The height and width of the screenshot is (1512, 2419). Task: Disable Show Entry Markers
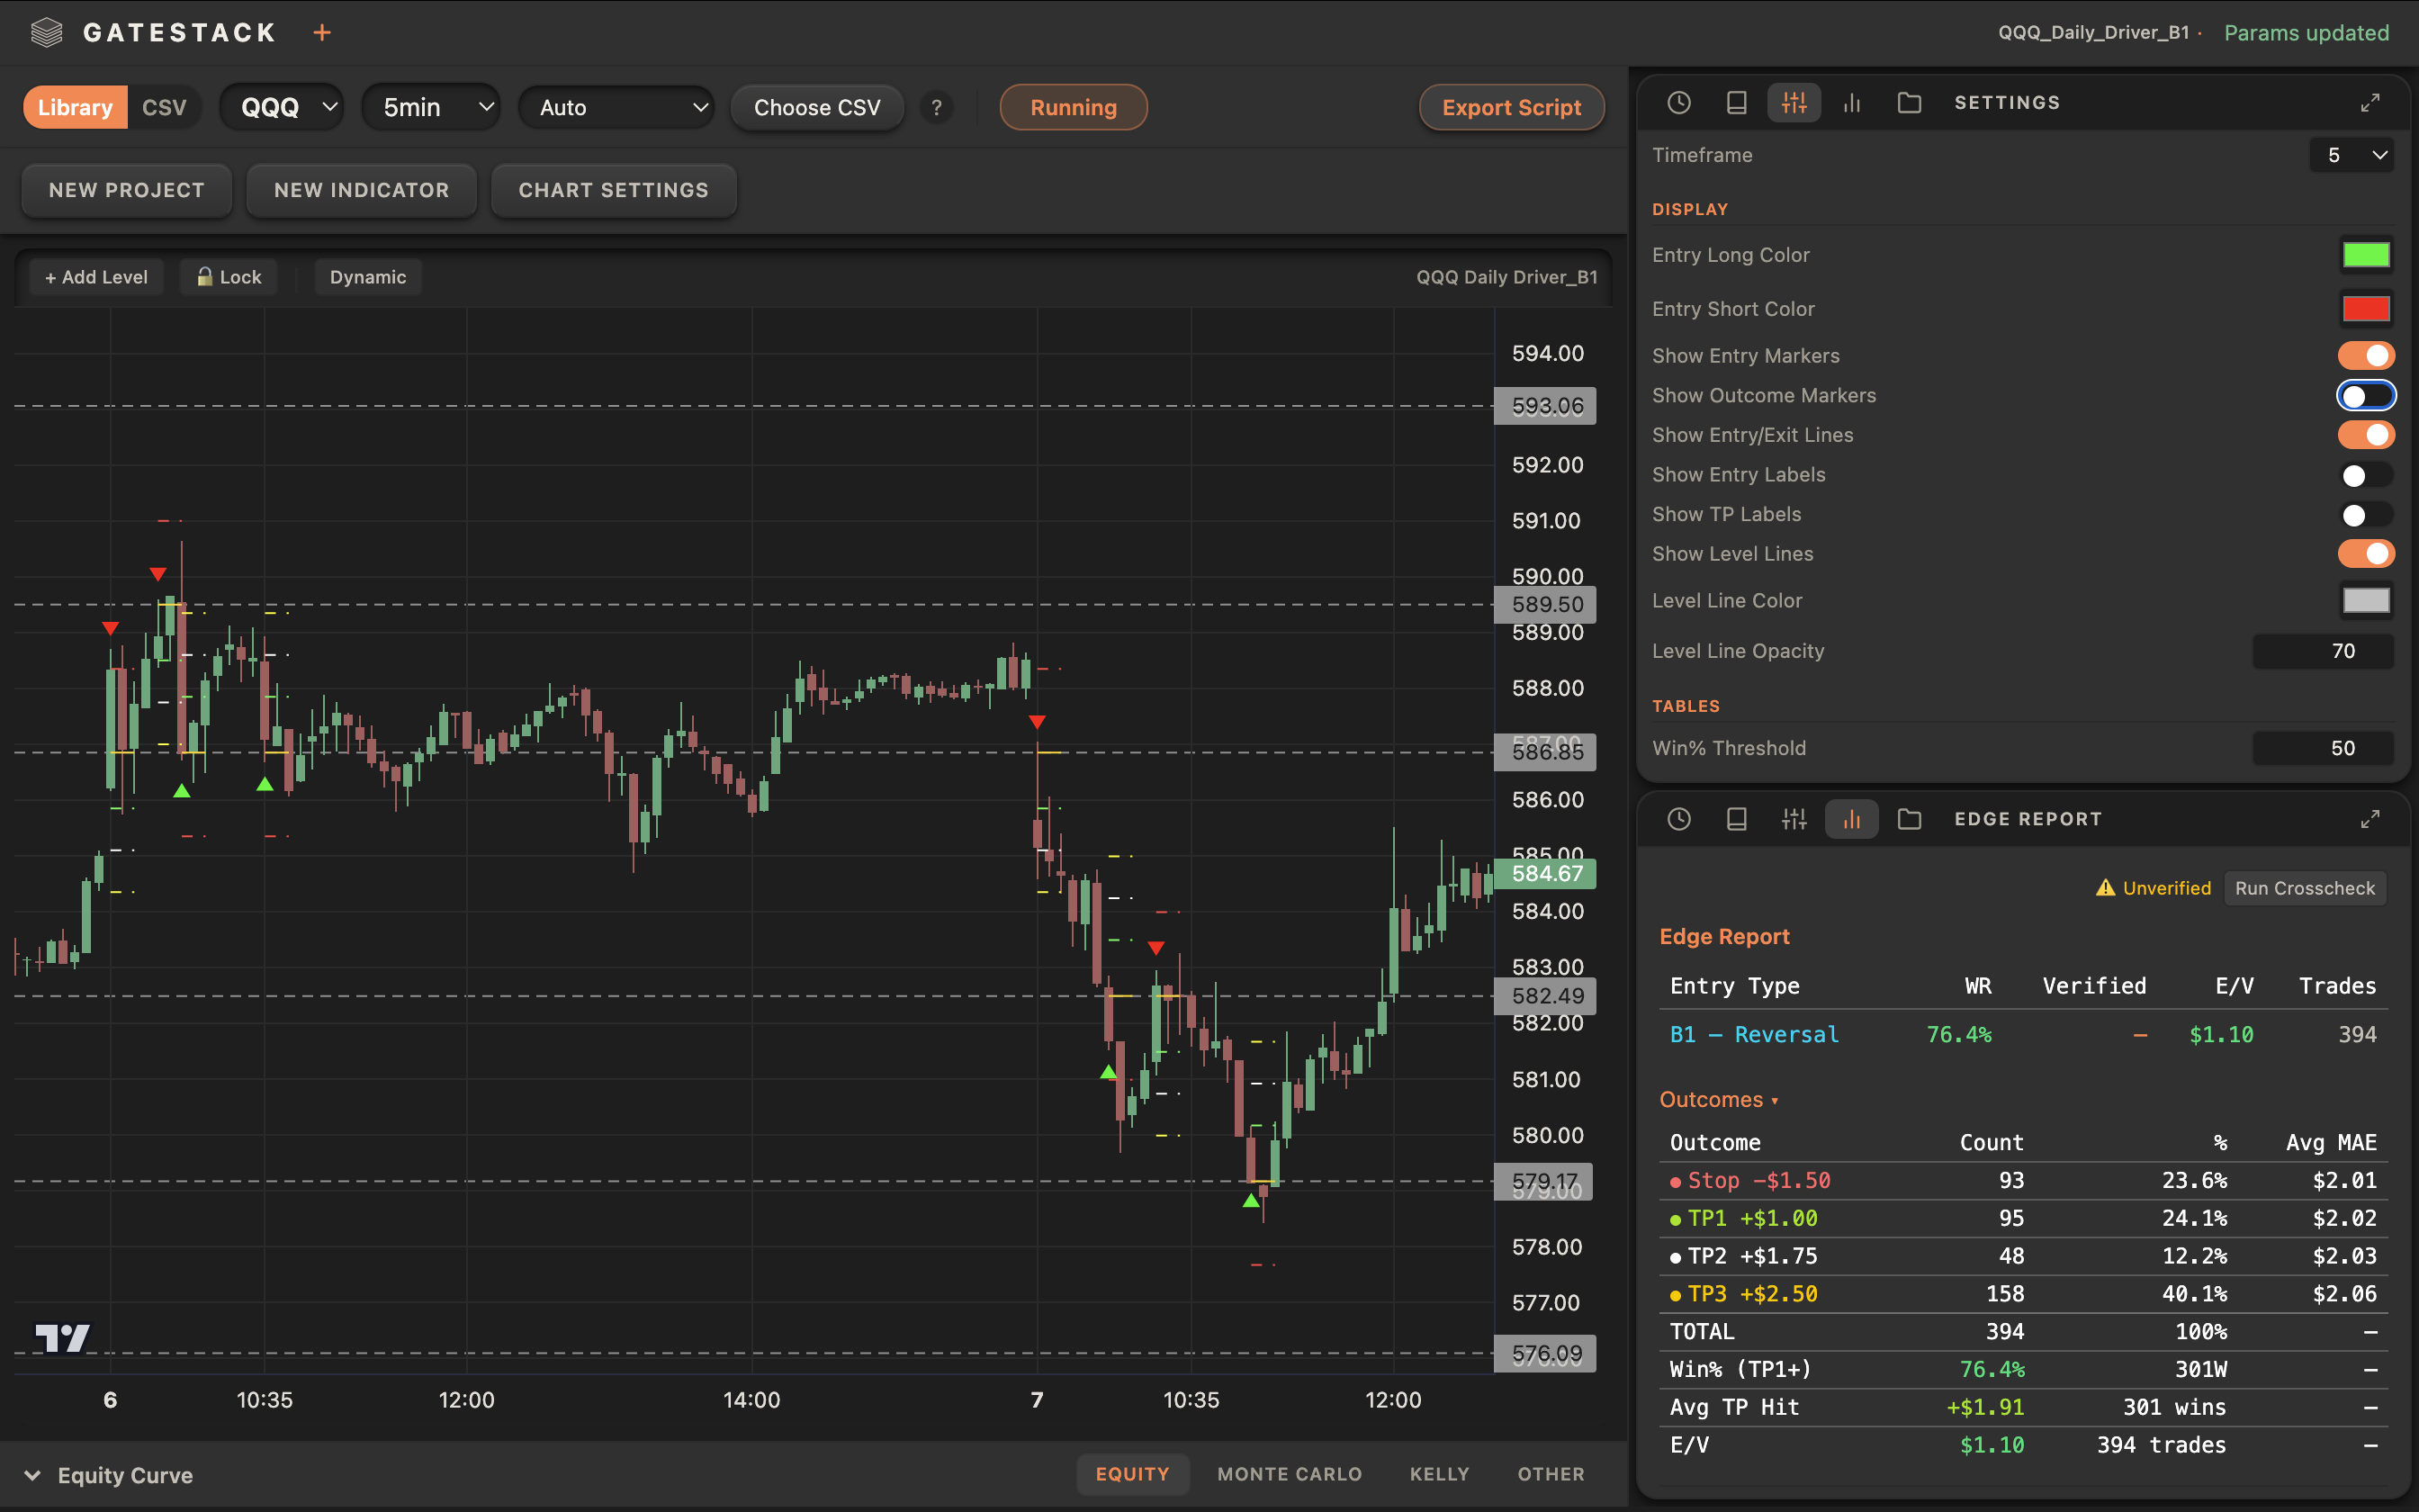pyautogui.click(x=2366, y=355)
